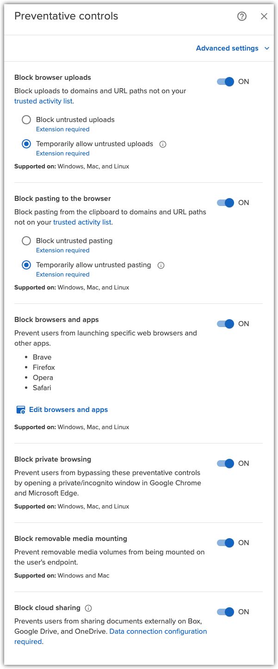Select the Block untrusted pasting radio button
Viewport: 278px width, 669px height.
pos(26,241)
